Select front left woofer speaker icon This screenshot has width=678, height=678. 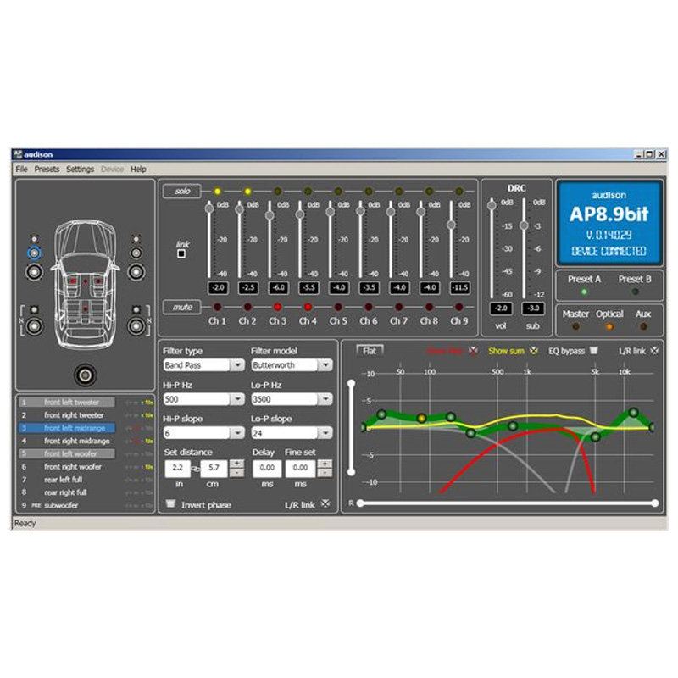(34, 272)
